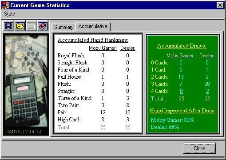The width and height of the screenshot is (226, 160).
Task: Switch to the Summary tab
Action: pyautogui.click(x=63, y=27)
